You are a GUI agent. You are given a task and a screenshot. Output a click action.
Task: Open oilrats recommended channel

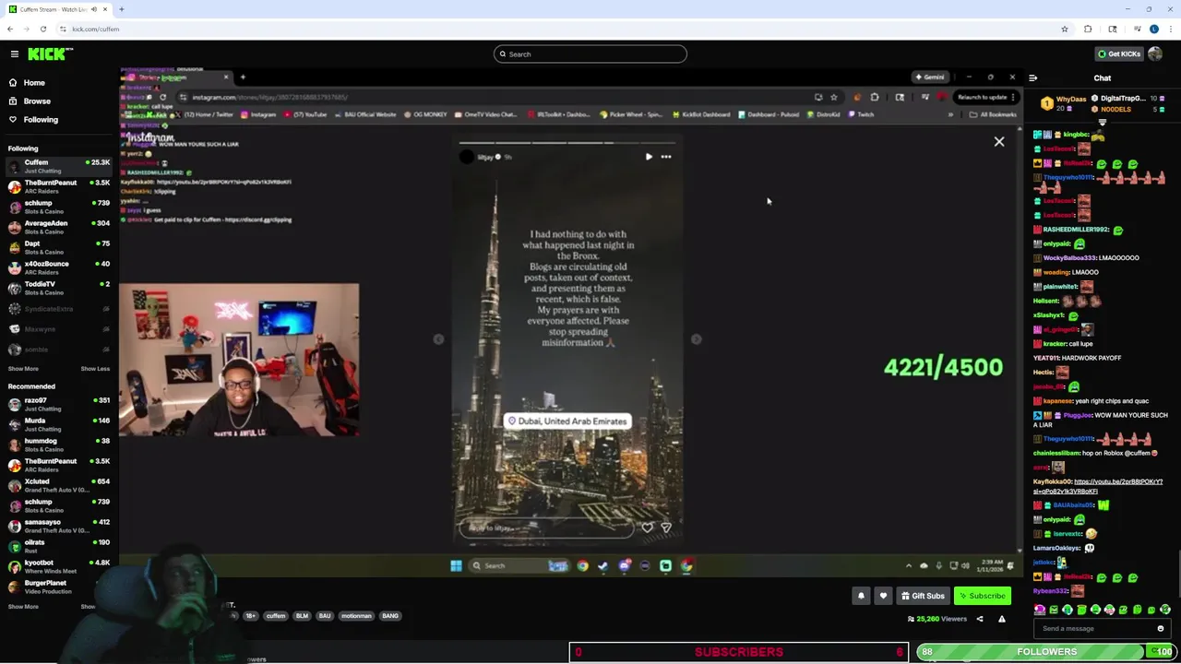58,546
